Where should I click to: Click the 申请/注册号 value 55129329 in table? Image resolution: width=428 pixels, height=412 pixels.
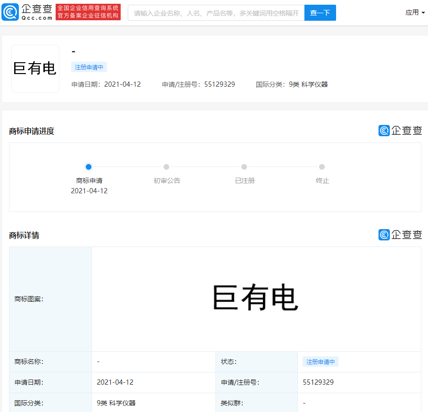point(318,382)
